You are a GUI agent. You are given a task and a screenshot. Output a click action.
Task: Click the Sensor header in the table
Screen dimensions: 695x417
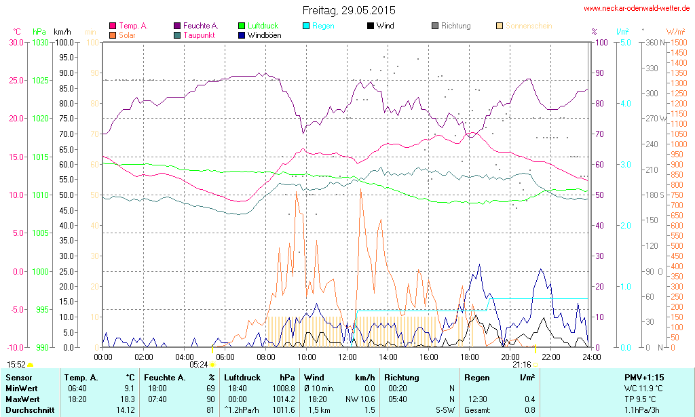(19, 378)
